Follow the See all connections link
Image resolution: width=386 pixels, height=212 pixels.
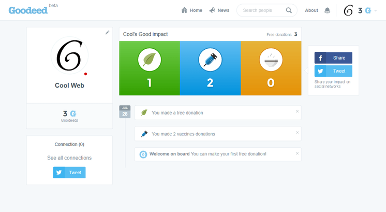(x=69, y=158)
